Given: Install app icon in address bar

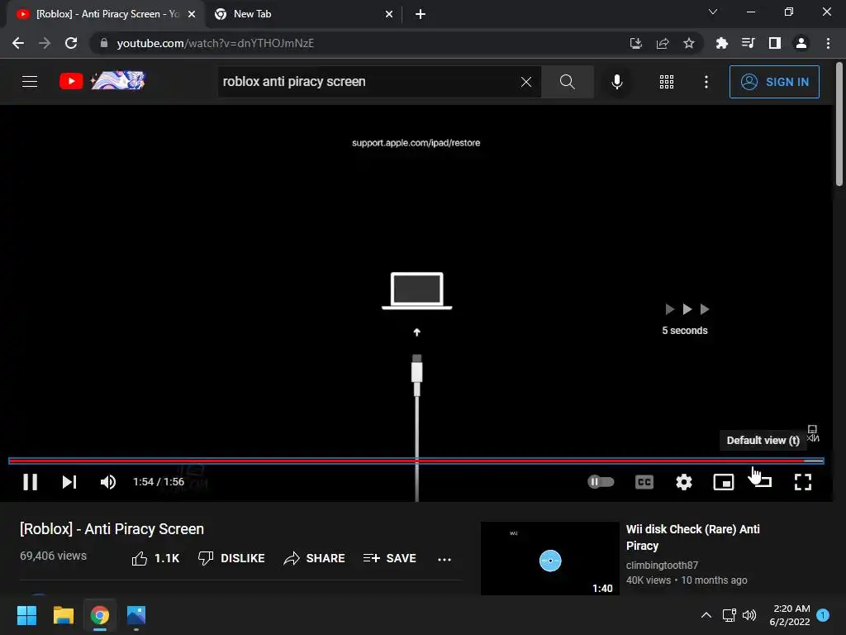Looking at the screenshot, I should click(x=636, y=43).
